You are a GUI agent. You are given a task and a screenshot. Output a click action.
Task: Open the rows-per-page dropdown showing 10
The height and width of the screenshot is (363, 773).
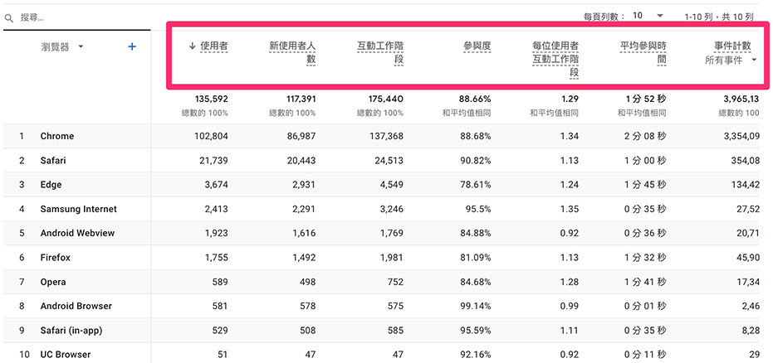[648, 16]
